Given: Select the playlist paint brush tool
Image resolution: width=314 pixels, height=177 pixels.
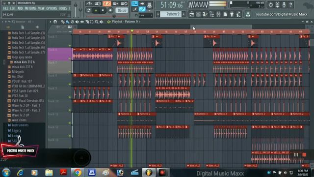Looking at the screenshot, I should [x=68, y=22].
